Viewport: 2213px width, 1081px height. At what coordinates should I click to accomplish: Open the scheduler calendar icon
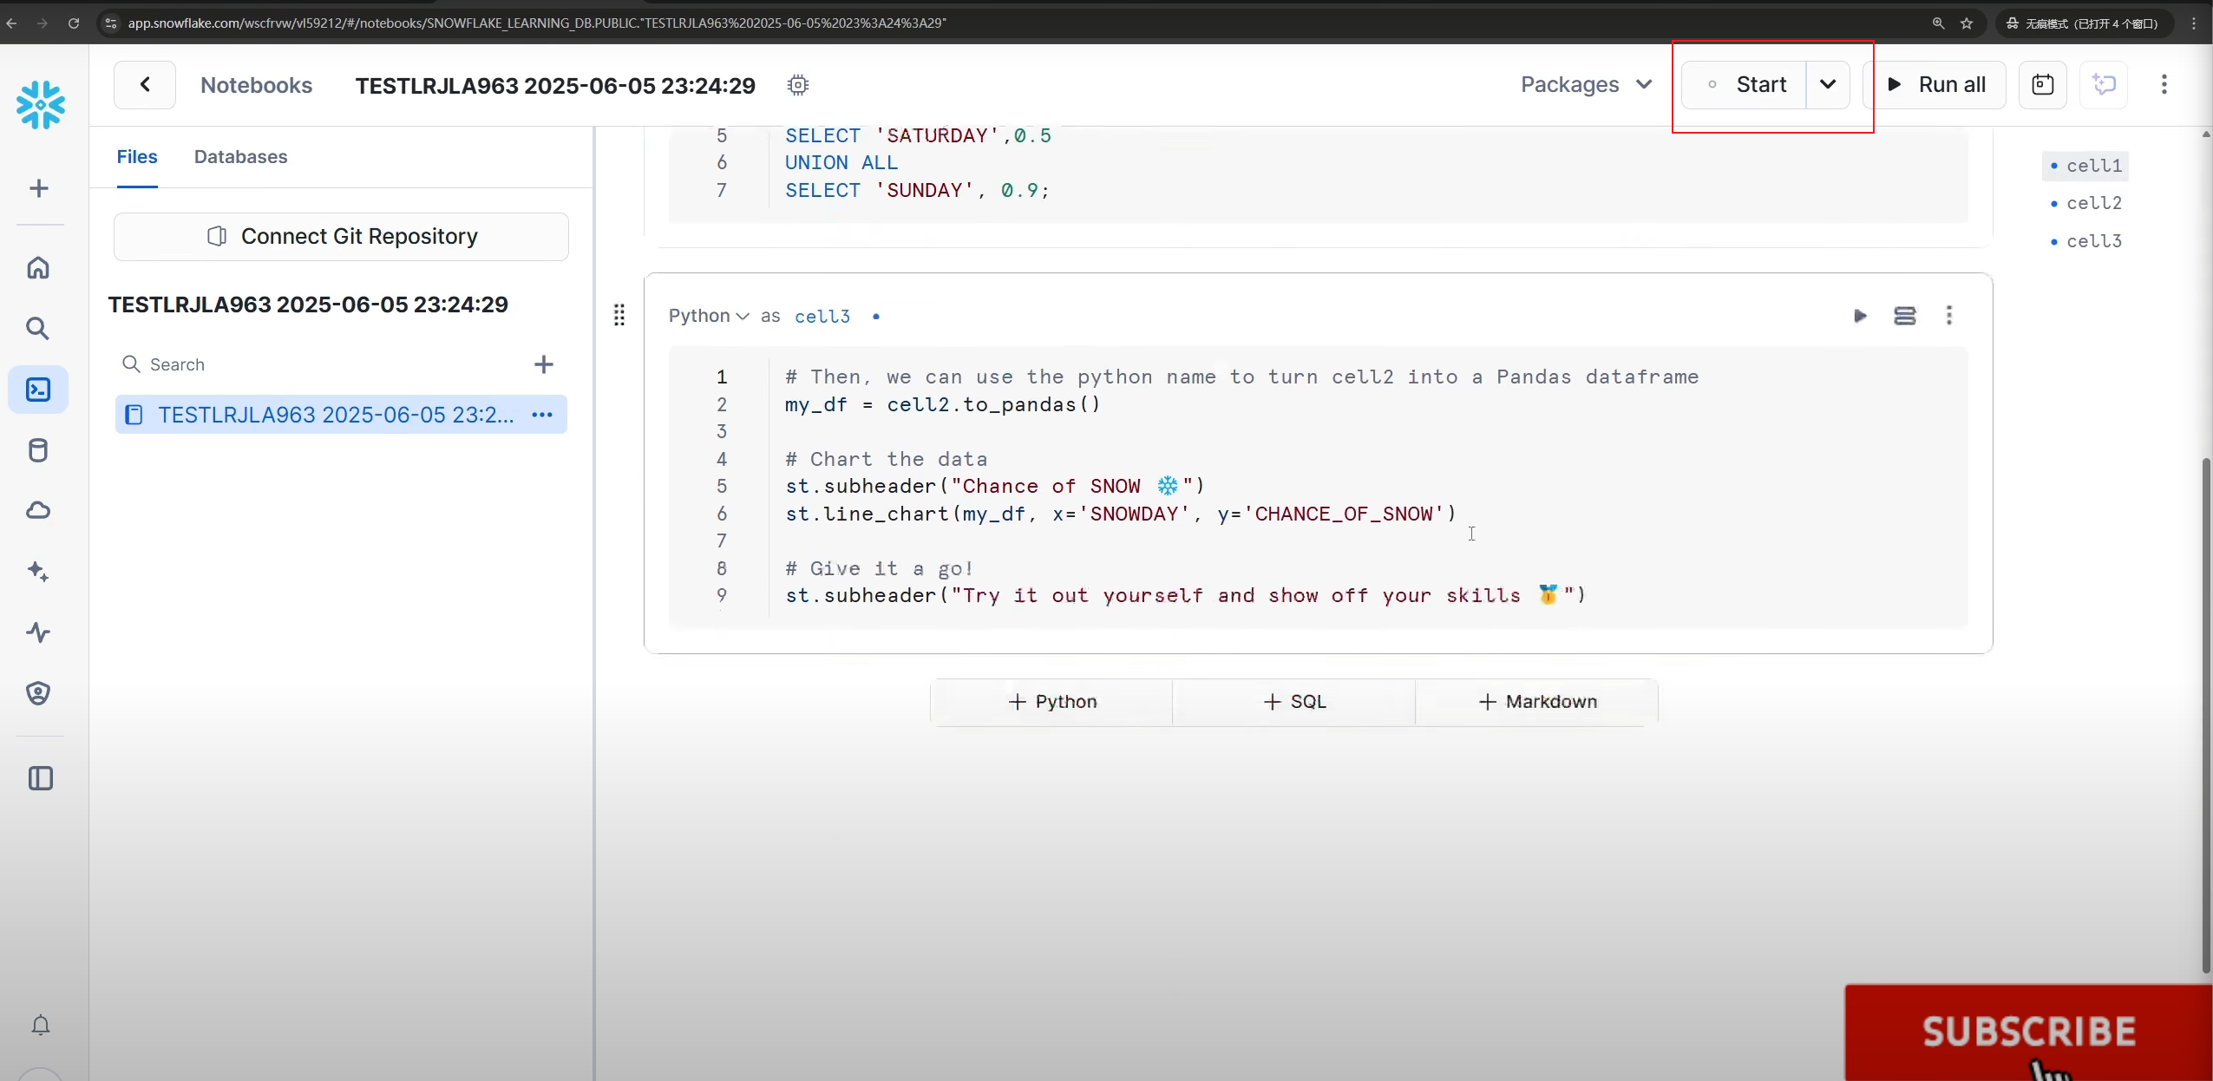(2043, 84)
